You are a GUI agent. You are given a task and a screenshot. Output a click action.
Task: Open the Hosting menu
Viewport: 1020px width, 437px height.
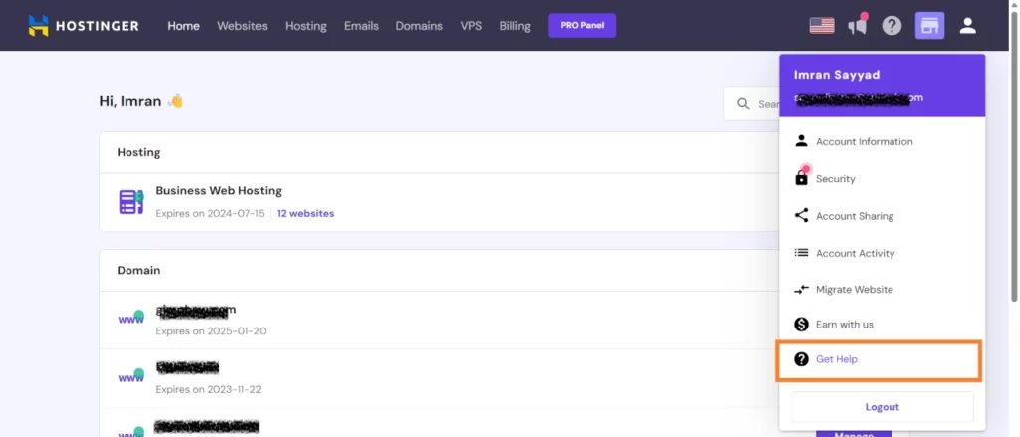coord(306,25)
